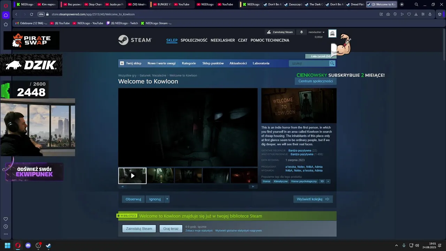The image size is (446, 251).
Task: Open Centrum społeczności
Action: click(315, 81)
